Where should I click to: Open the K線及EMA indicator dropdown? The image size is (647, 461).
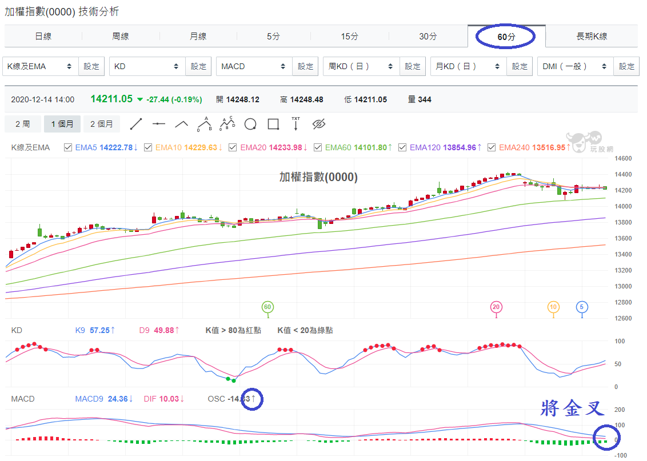point(41,66)
